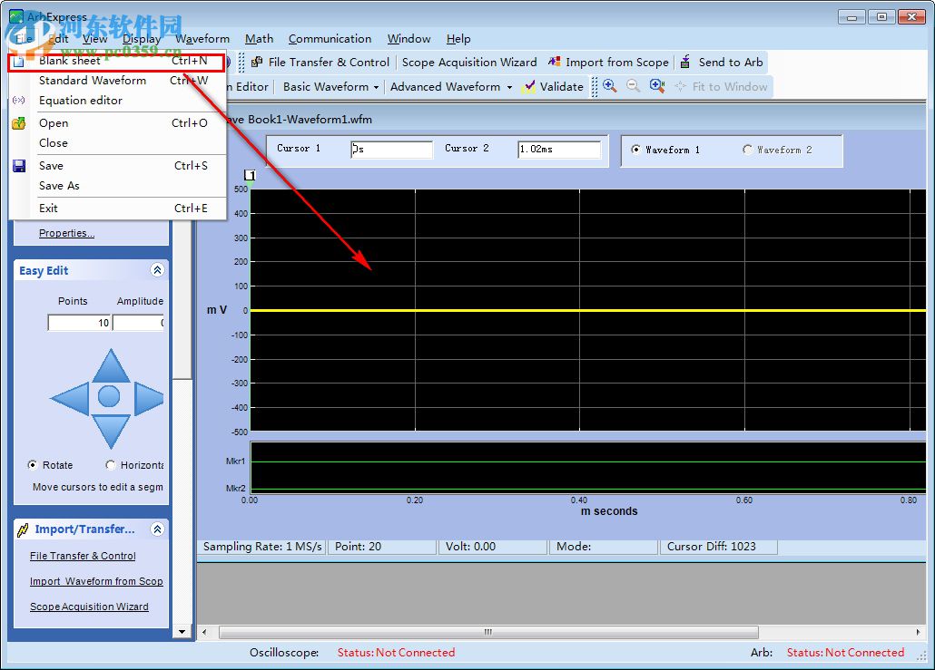
Task: Select the Rotate radio button
Action: coord(33,465)
